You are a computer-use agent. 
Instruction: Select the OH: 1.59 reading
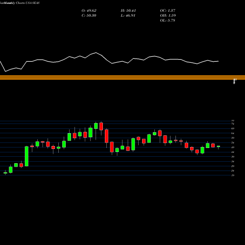click(168, 16)
